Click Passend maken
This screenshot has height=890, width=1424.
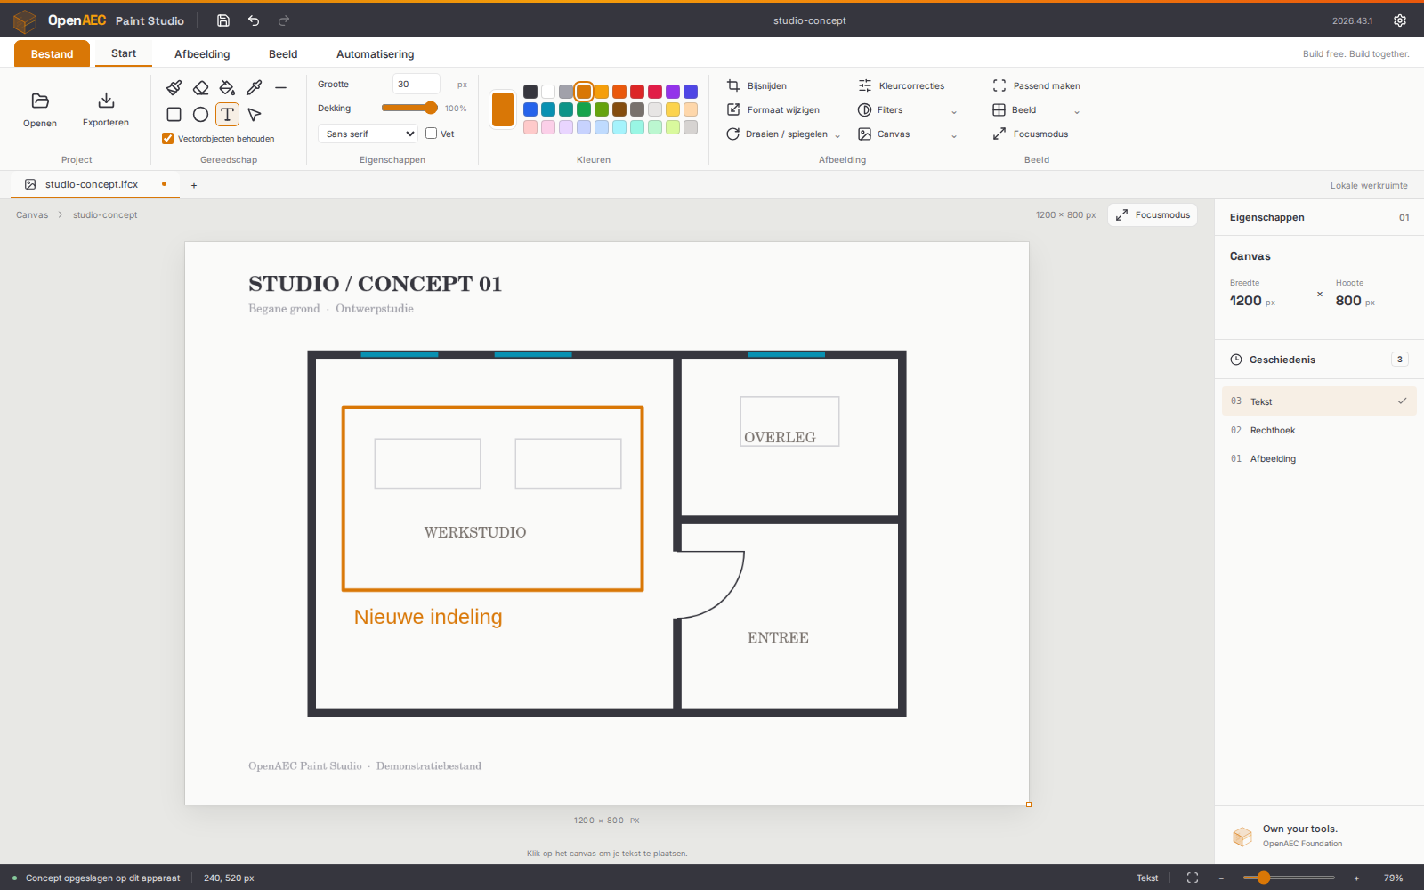1037,86
